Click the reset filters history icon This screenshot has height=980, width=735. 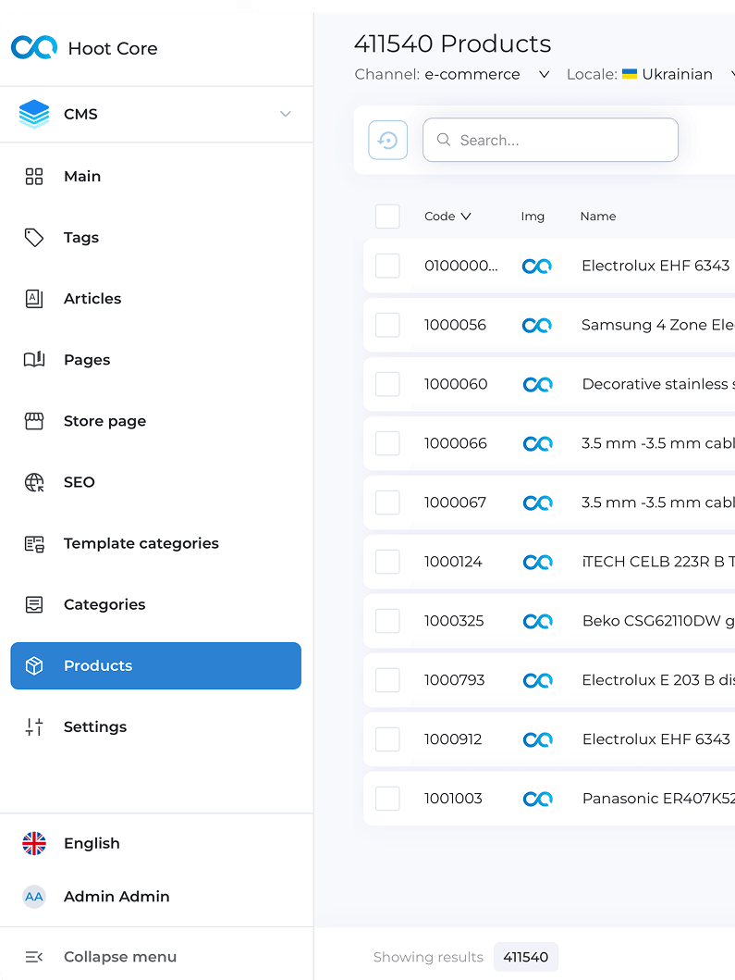[x=387, y=140]
